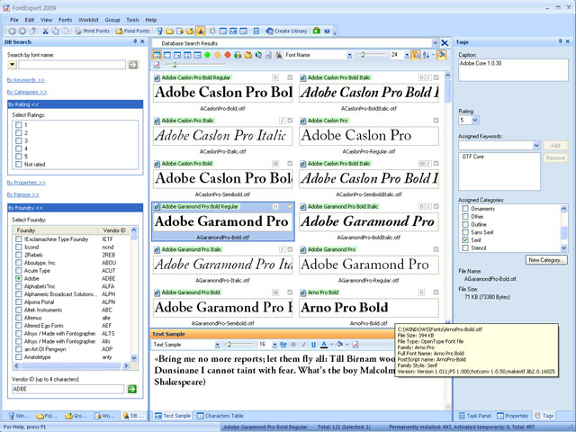
Task: Check the Sans Serif category checkbox
Action: pyautogui.click(x=465, y=232)
